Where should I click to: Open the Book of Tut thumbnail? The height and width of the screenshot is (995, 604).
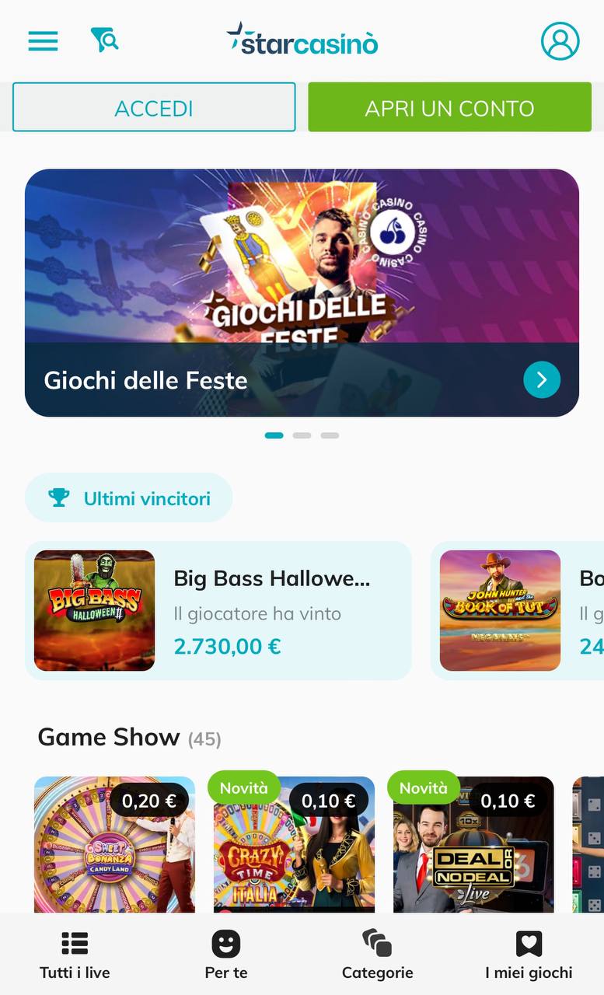pyautogui.click(x=500, y=611)
